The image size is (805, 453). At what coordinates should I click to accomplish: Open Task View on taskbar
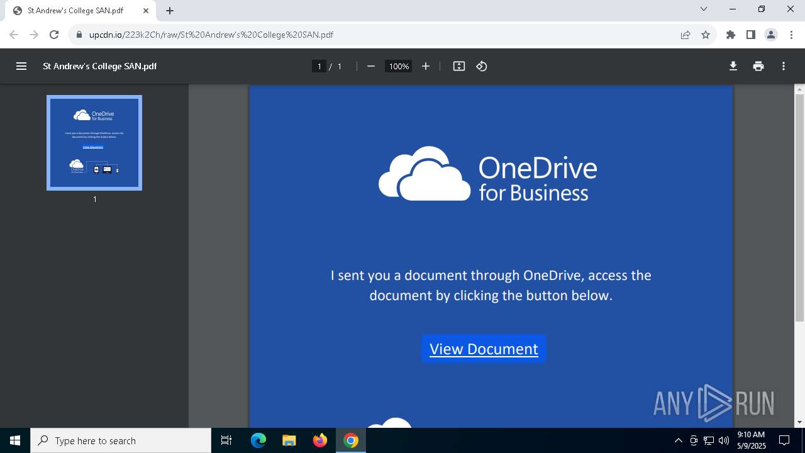(226, 440)
